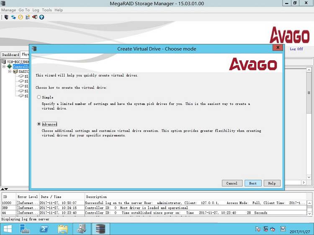Select log entry with ID 10000

point(154,203)
